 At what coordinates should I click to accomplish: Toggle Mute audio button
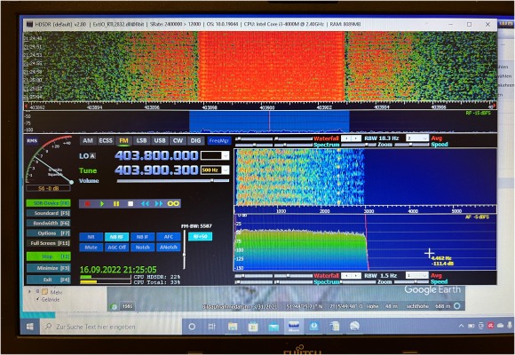point(91,248)
